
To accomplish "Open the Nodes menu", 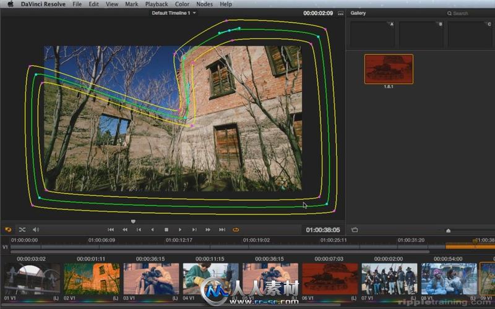I will (204, 4).
